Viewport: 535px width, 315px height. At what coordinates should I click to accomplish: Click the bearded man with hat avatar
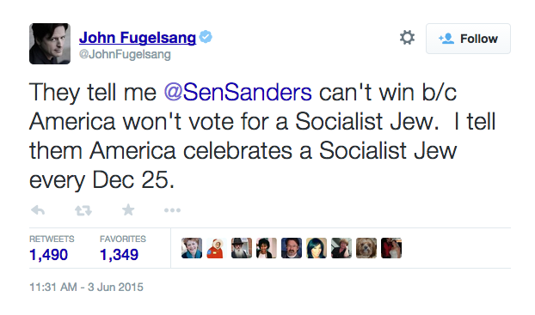[242, 248]
